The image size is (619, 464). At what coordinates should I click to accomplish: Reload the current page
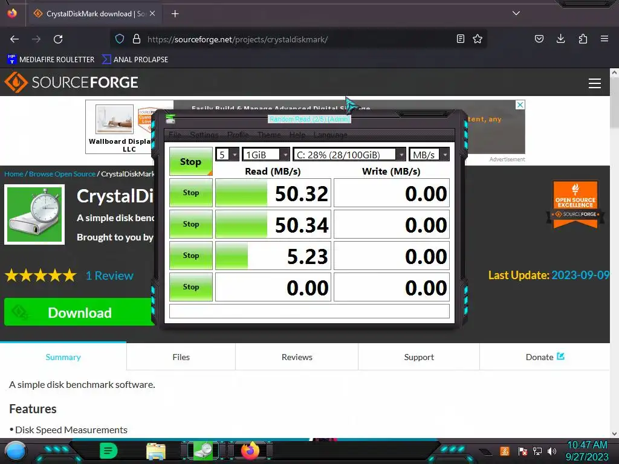pyautogui.click(x=58, y=39)
